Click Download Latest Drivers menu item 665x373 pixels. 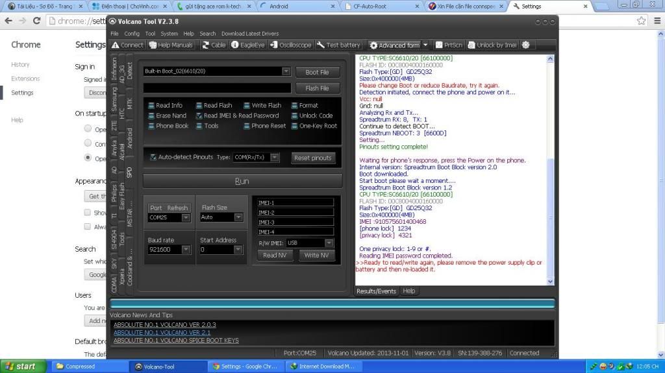(x=250, y=34)
